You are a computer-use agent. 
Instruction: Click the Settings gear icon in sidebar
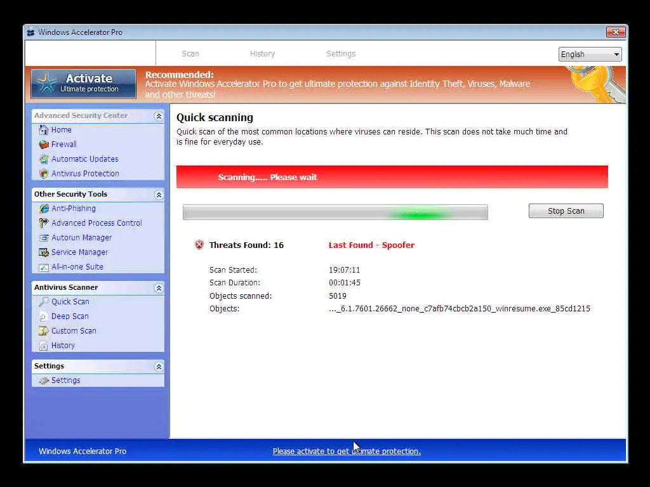pyautogui.click(x=44, y=380)
